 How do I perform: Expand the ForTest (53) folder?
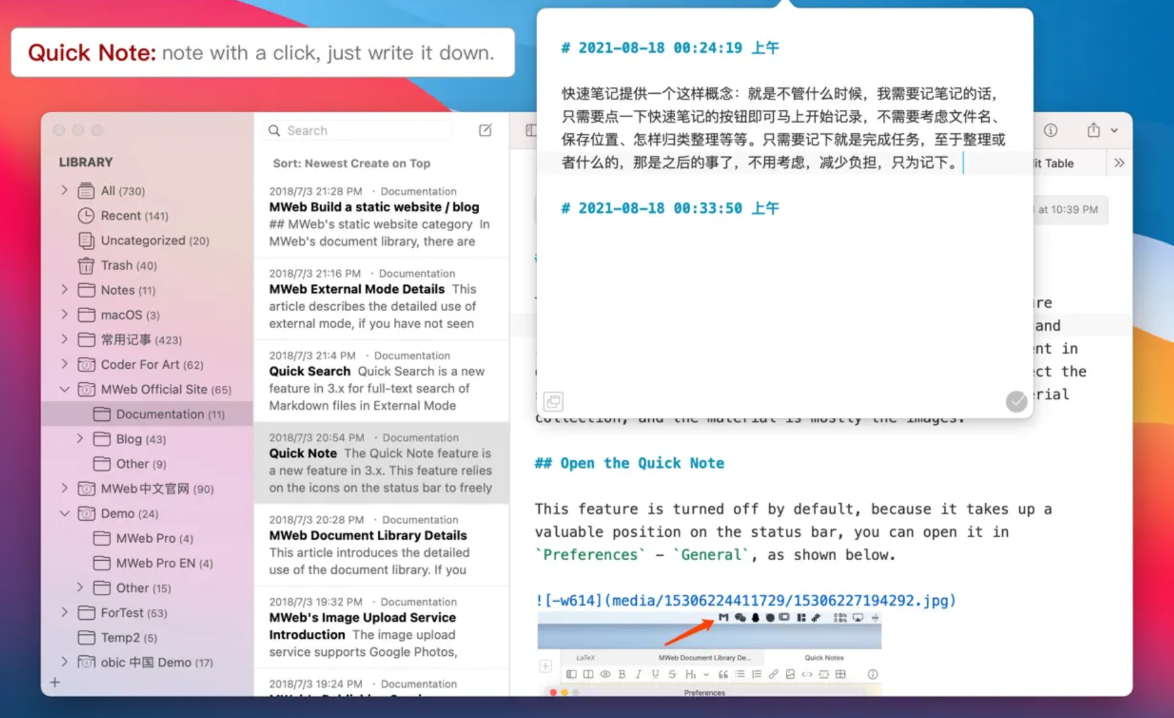pyautogui.click(x=64, y=612)
